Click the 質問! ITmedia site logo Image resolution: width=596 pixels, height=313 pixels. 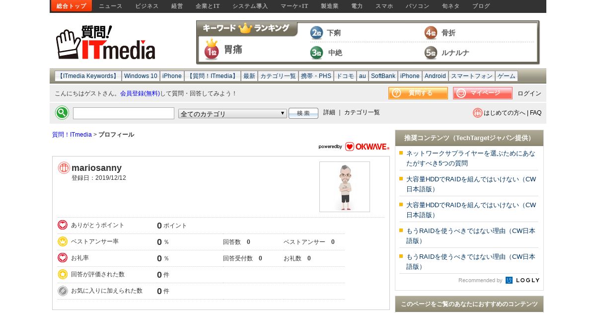(x=105, y=42)
